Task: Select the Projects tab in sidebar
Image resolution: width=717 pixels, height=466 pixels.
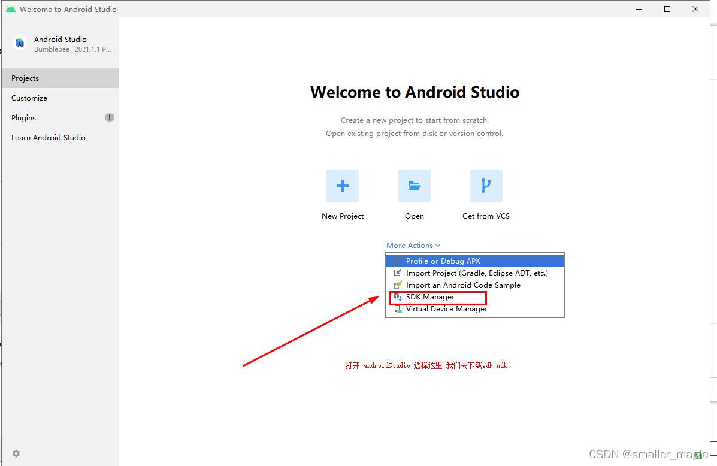Action: coord(60,78)
